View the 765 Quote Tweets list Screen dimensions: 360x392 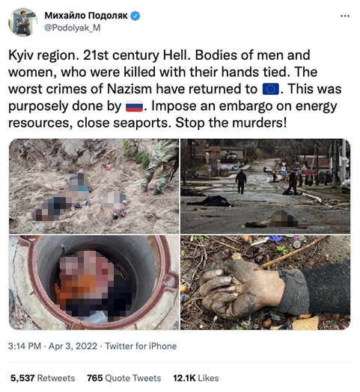(124, 378)
